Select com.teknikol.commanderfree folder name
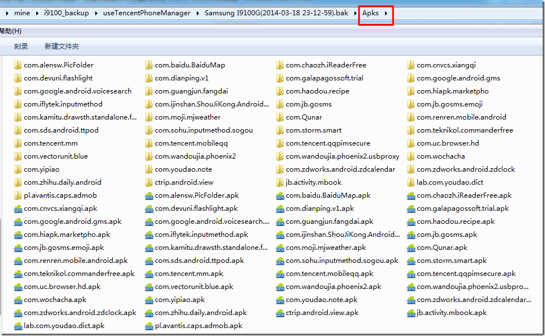Viewport: 545px width, 336px height. point(465,130)
